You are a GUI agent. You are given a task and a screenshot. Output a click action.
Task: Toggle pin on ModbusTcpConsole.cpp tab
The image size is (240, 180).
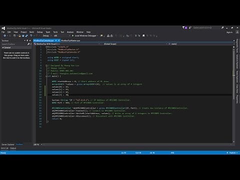(56, 40)
